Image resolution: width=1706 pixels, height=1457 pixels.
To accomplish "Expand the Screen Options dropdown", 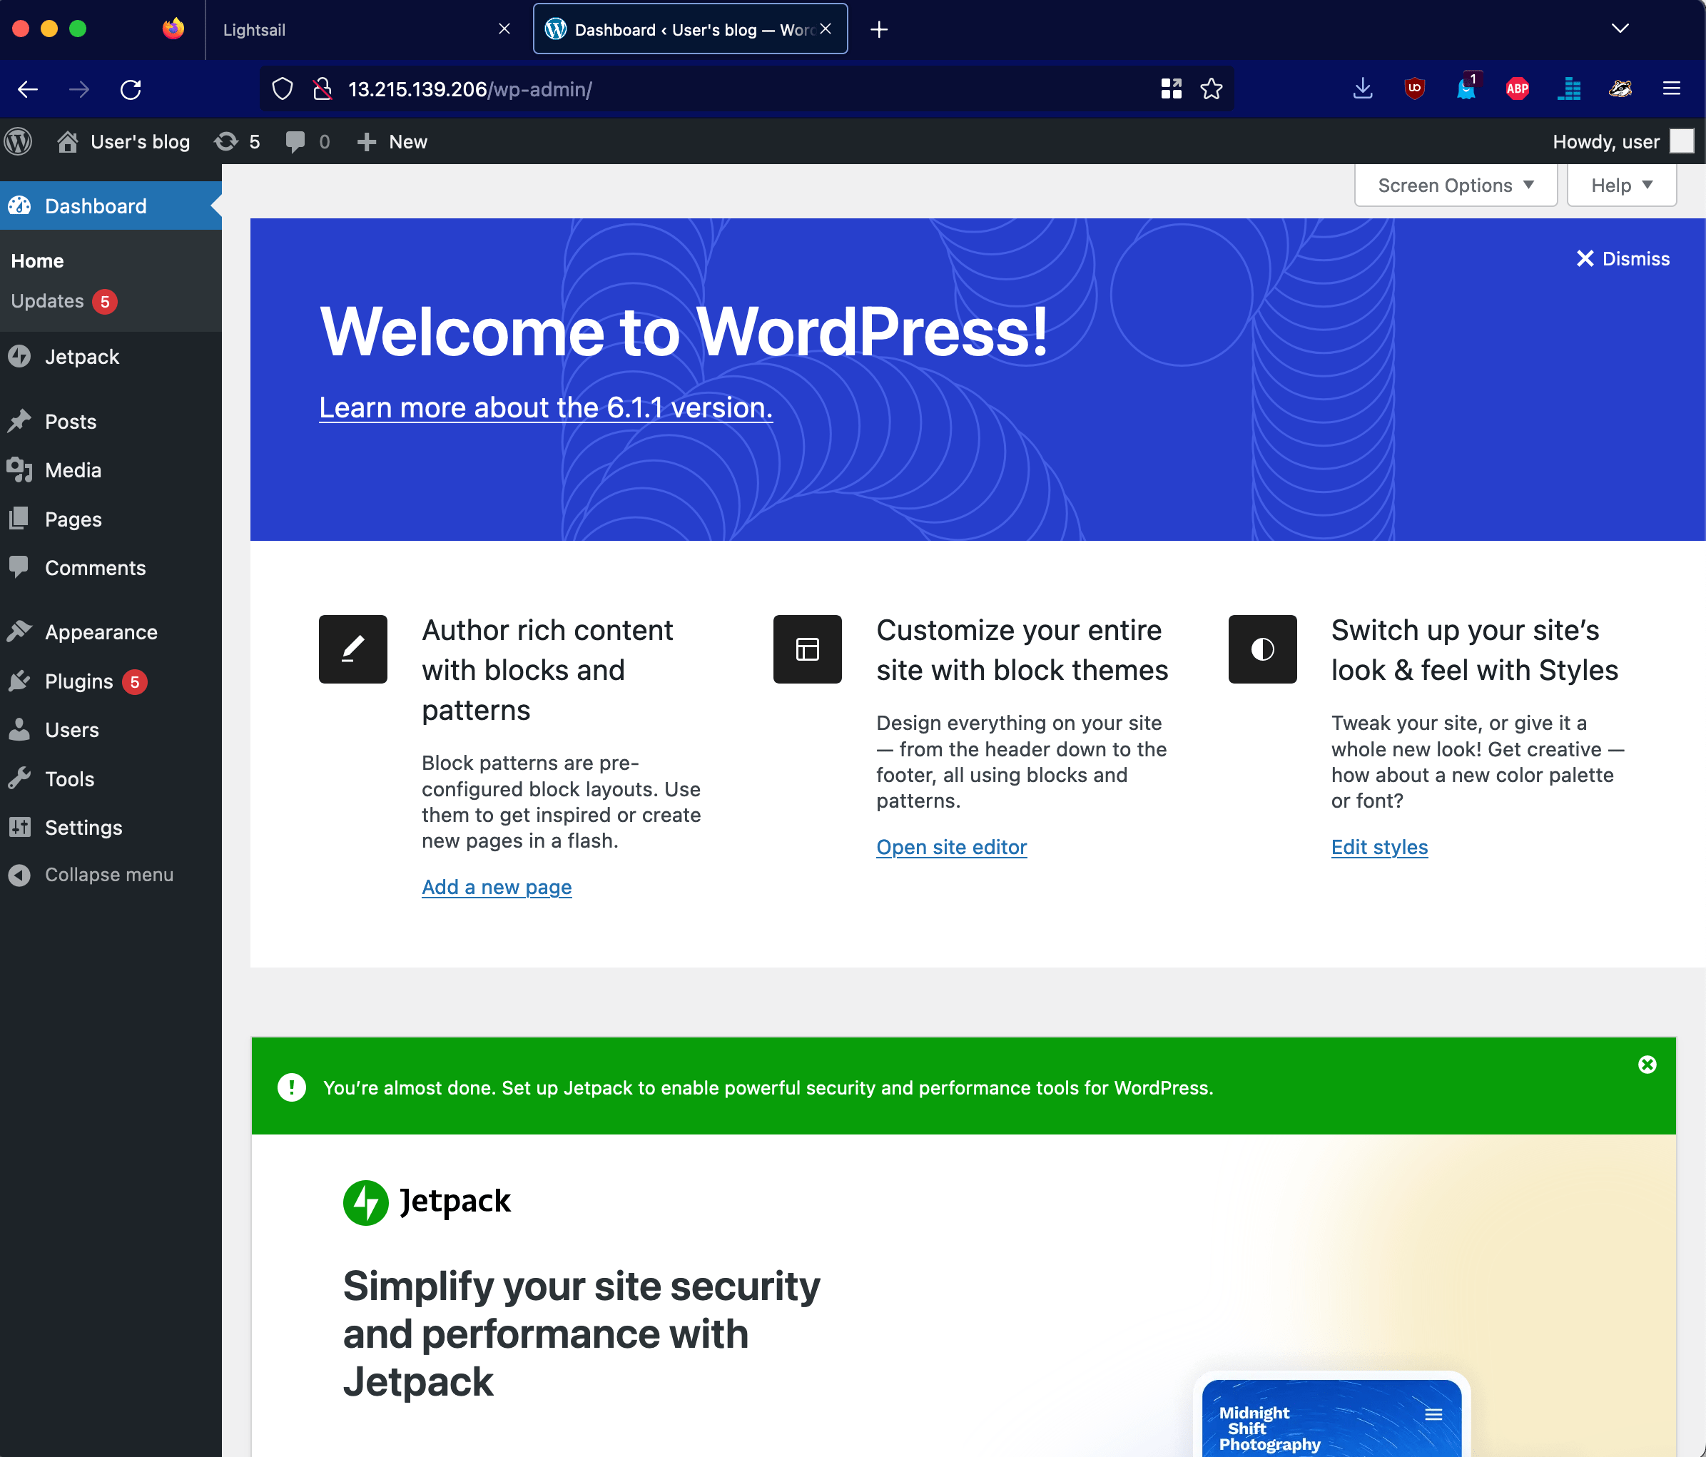I will (x=1455, y=184).
